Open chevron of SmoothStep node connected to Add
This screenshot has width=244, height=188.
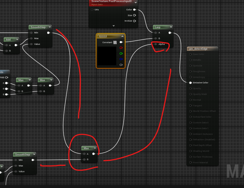[x=50, y=27]
